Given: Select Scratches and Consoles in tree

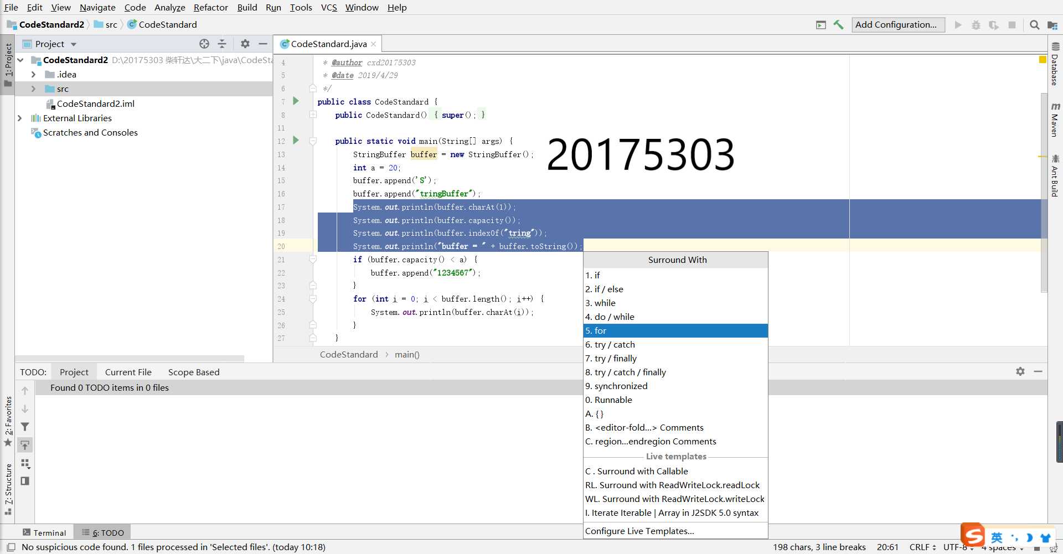Looking at the screenshot, I should tap(90, 132).
